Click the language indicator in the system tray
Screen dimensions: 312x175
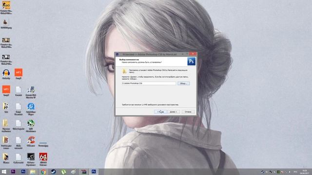296,172
